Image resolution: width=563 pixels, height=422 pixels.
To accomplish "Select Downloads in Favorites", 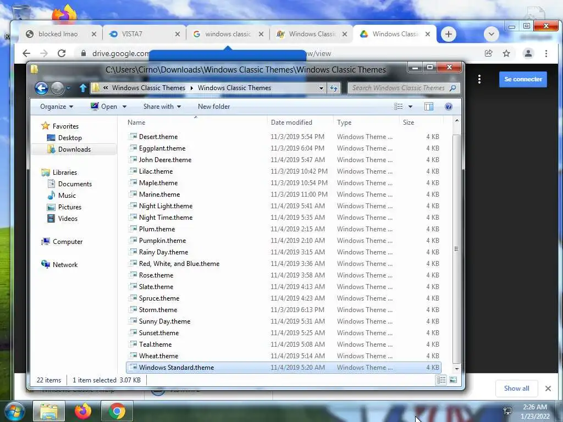I will [x=74, y=149].
